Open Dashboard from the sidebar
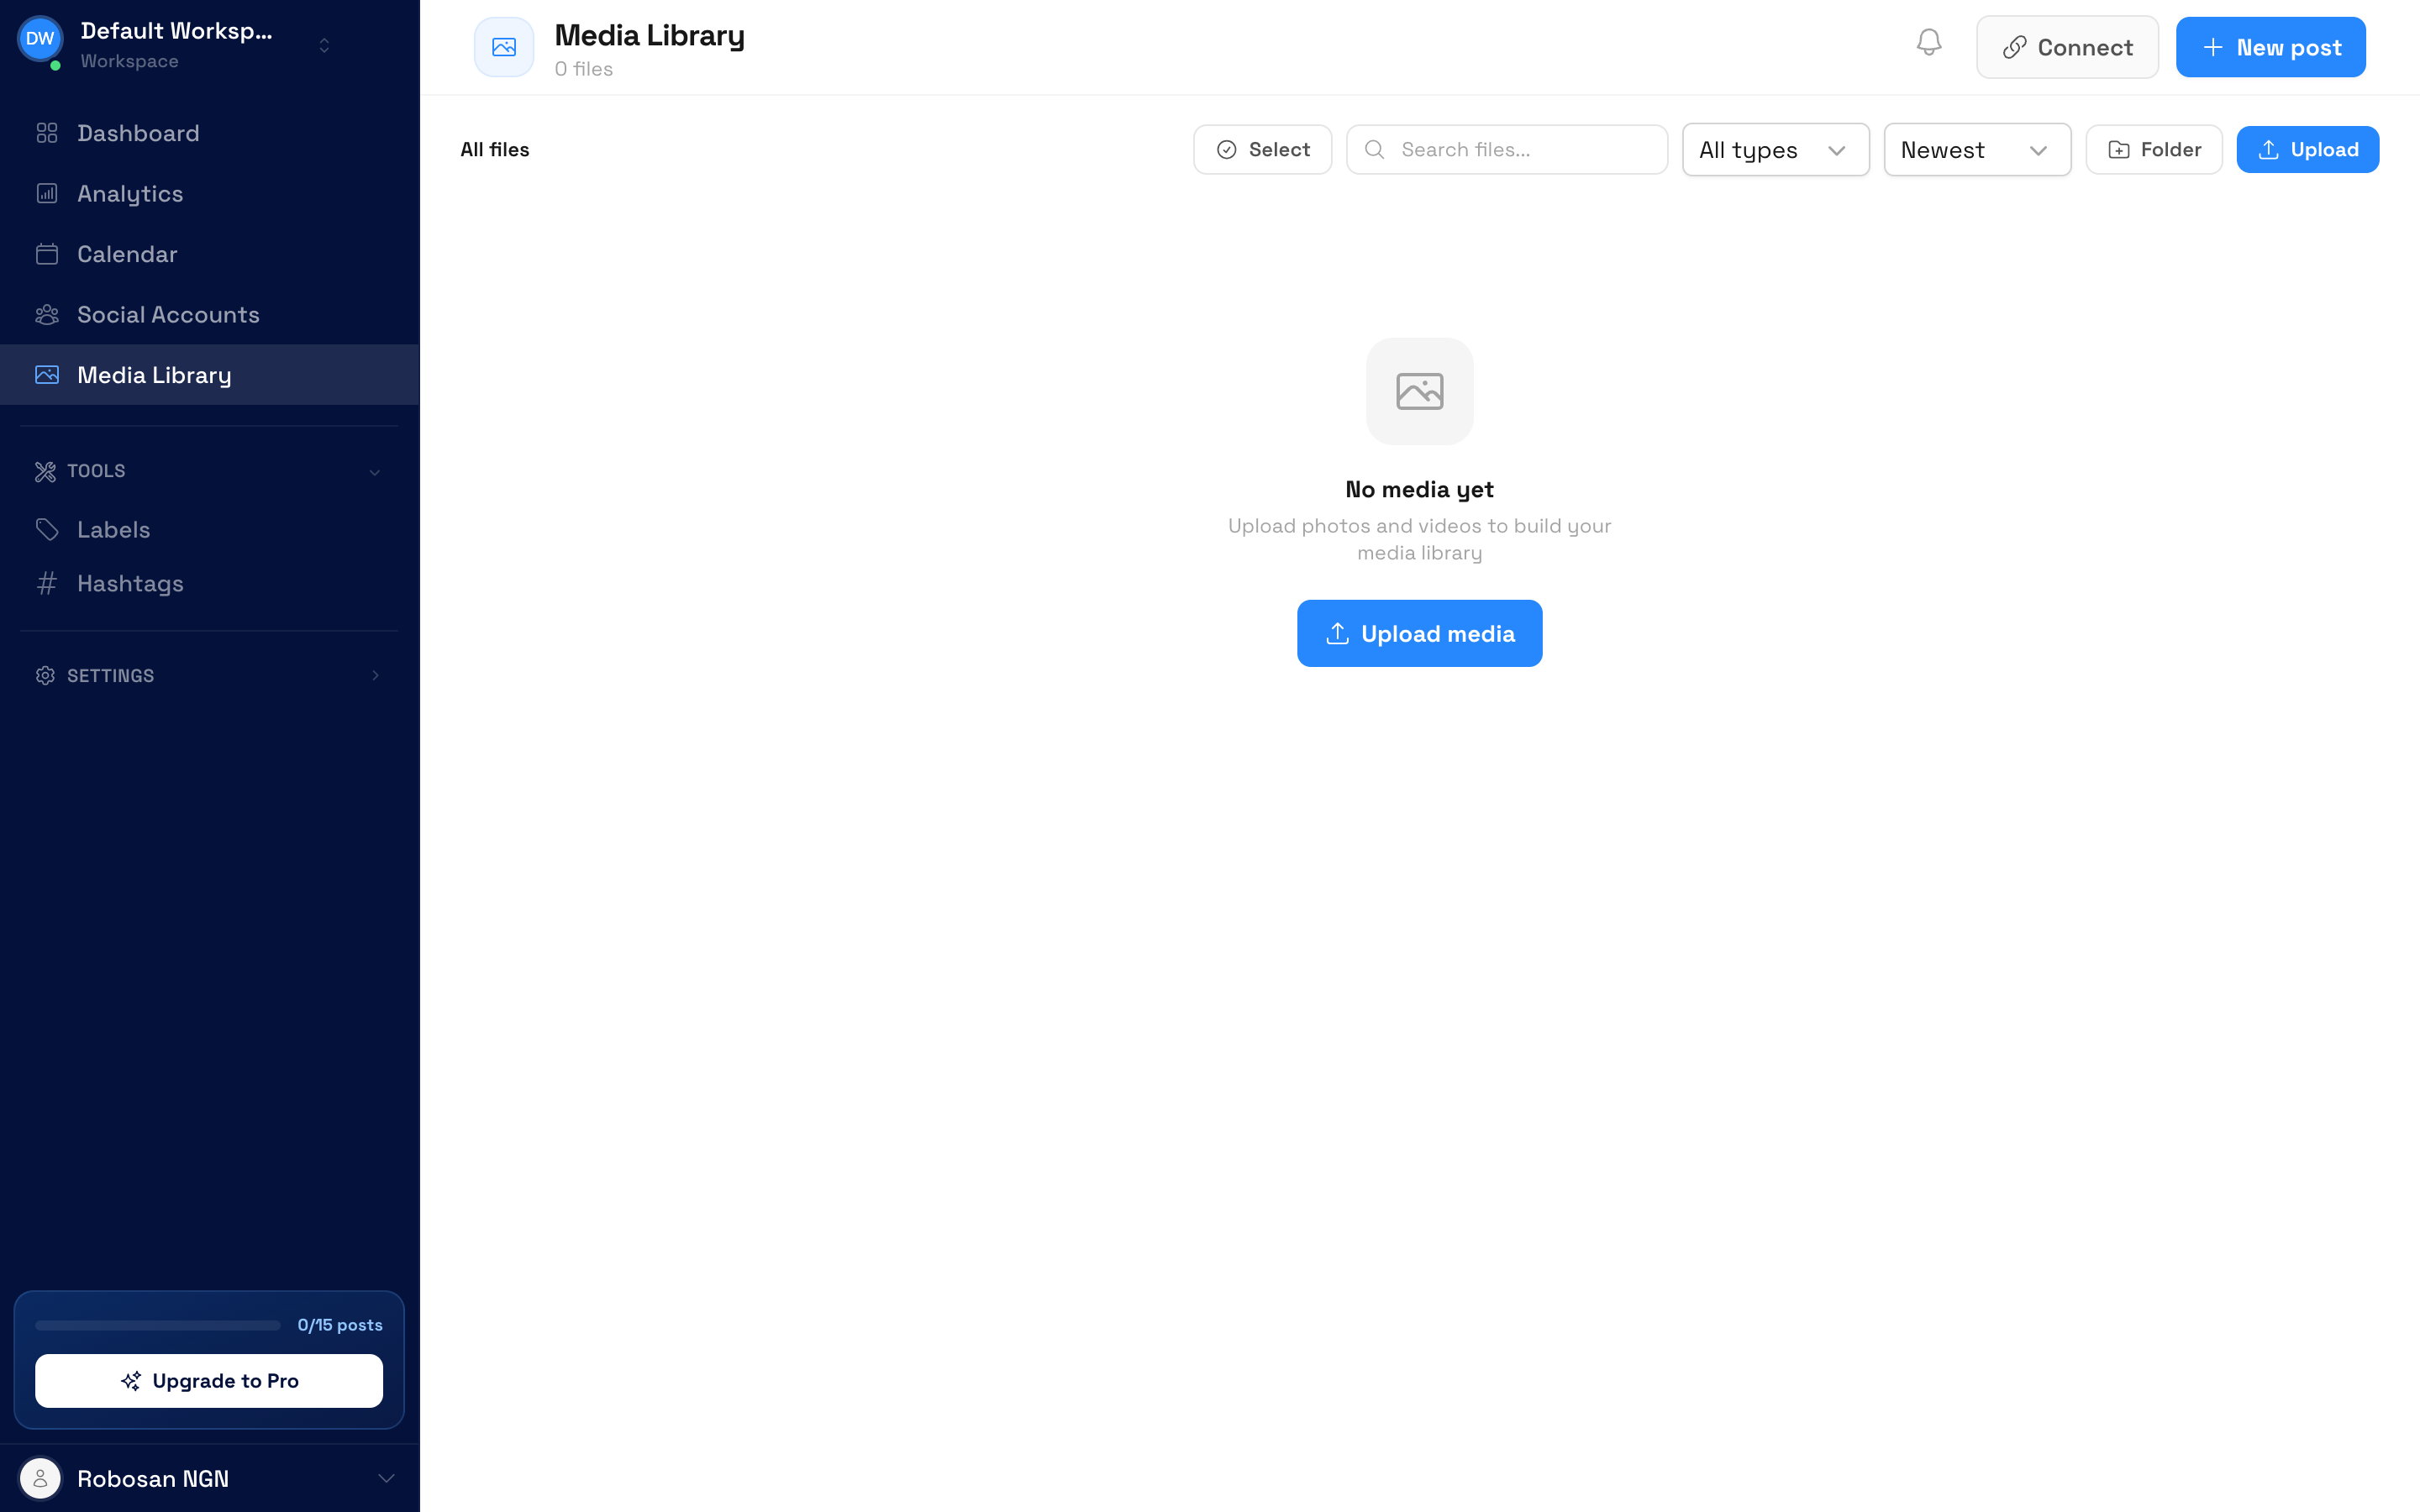2420x1512 pixels. point(138,133)
